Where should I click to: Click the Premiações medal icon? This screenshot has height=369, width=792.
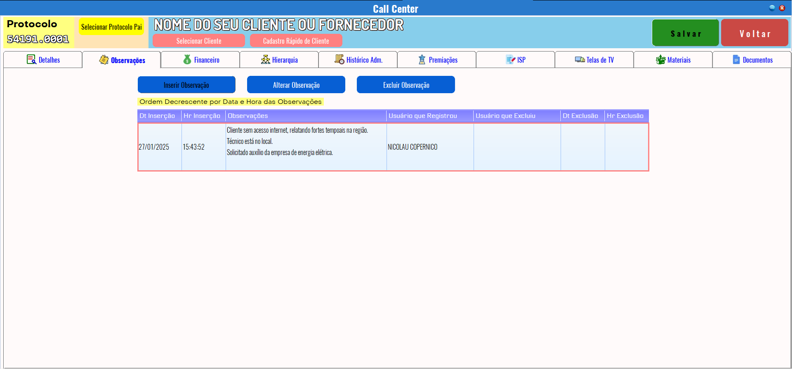(x=422, y=60)
